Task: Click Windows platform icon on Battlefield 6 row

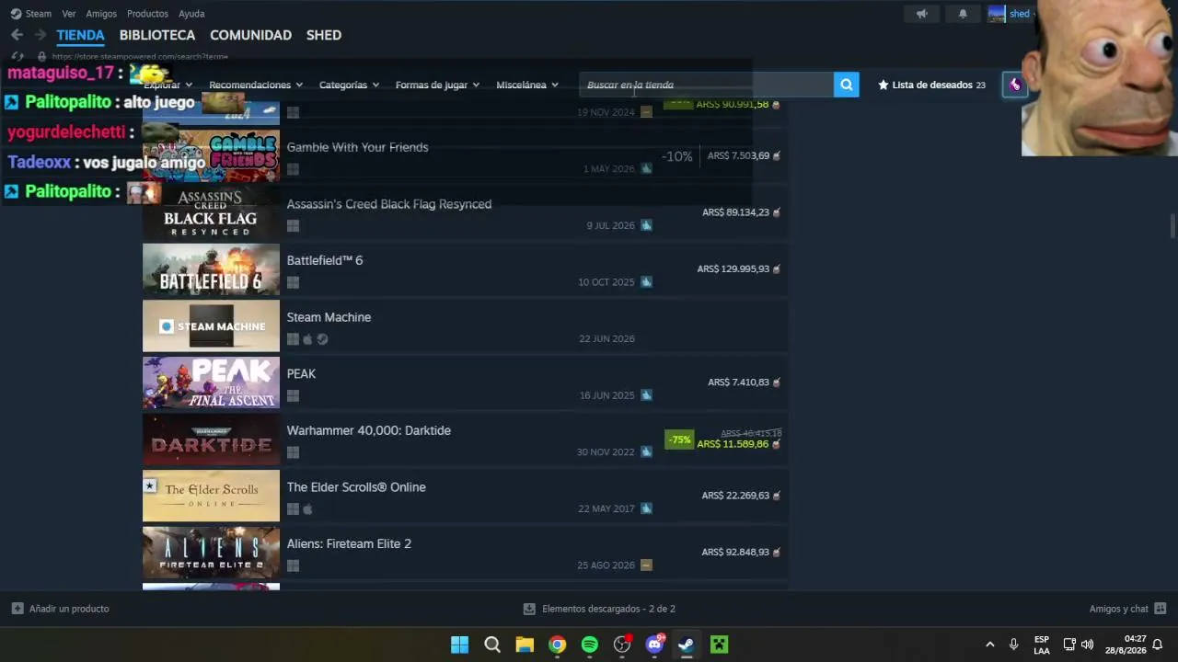Action: (x=293, y=282)
